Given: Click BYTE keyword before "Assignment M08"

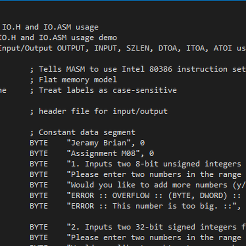Looking at the screenshot, I should coord(39,154).
